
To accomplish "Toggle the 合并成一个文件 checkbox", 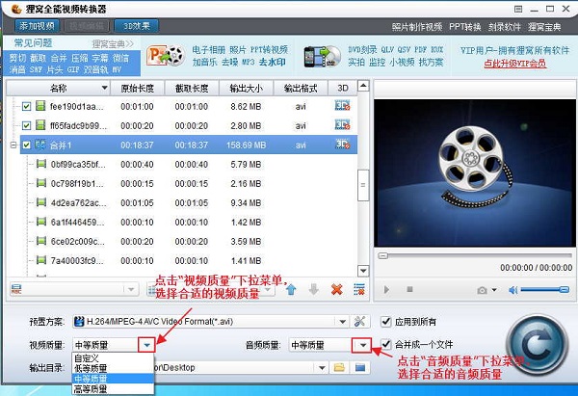I will coord(385,344).
